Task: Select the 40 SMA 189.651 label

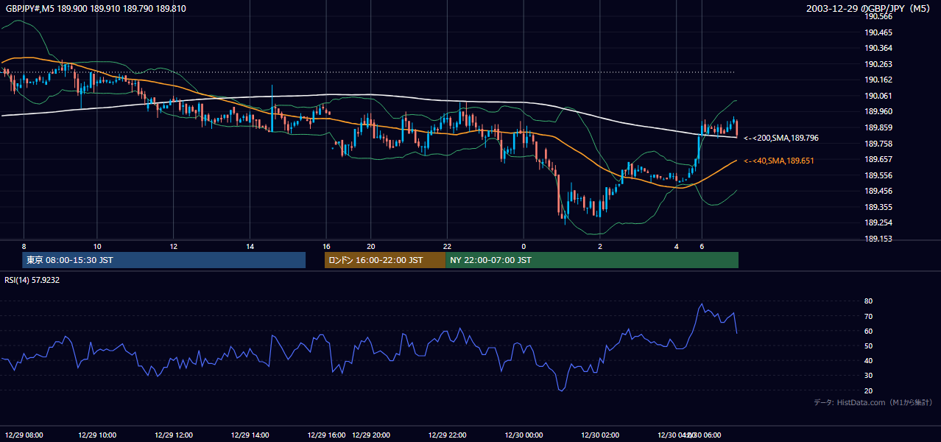Action: 779,161
